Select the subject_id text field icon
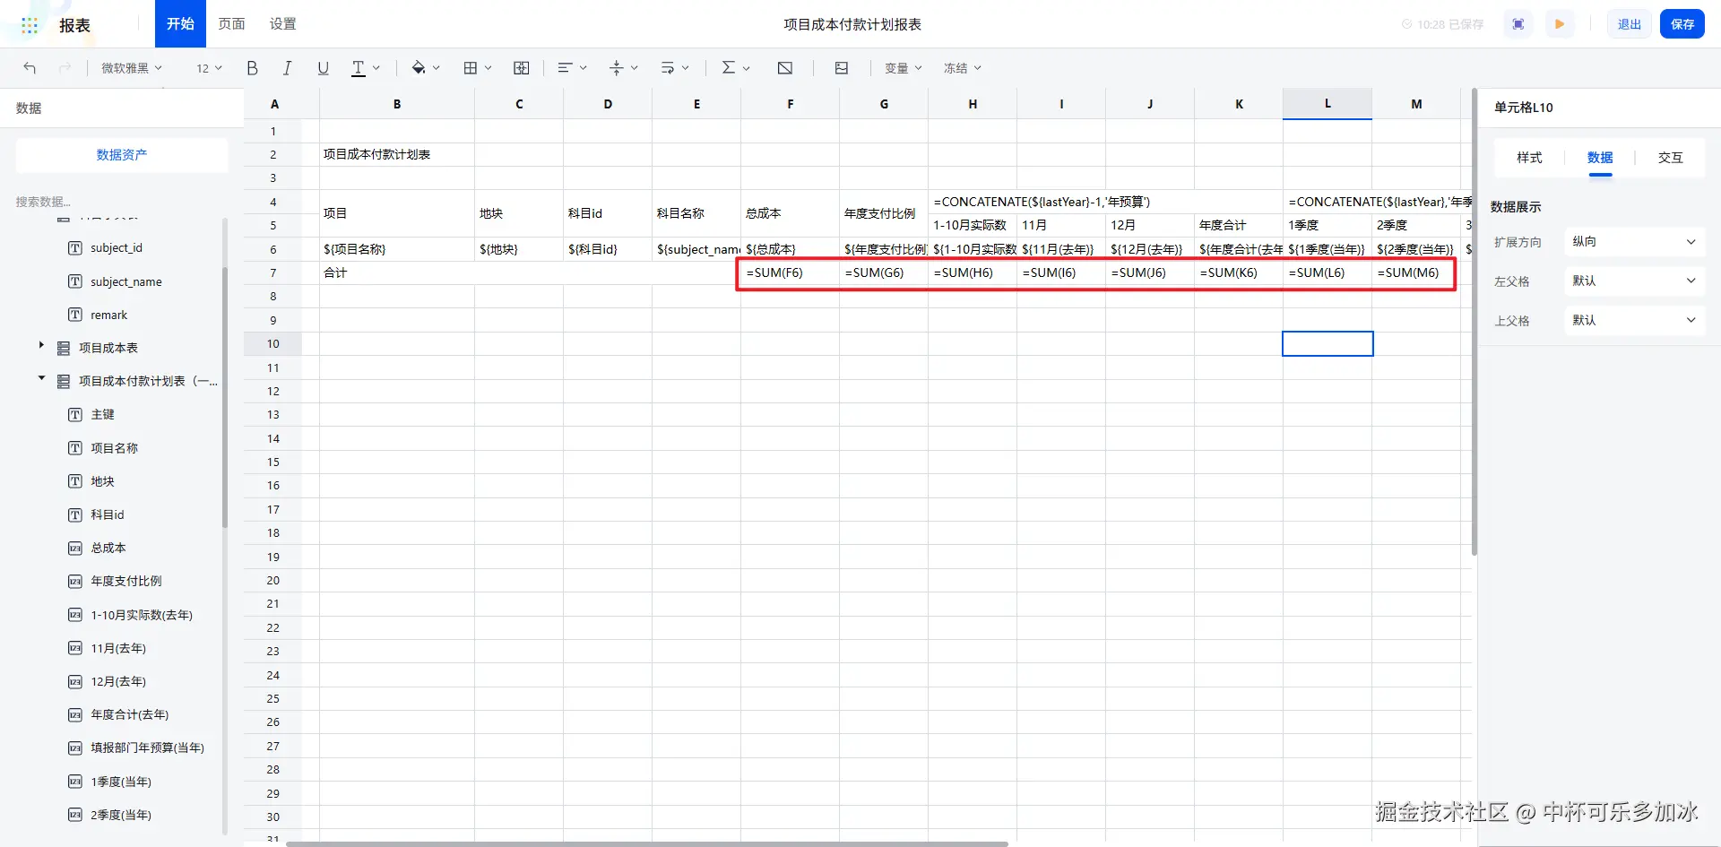The height and width of the screenshot is (847, 1721). [75, 248]
